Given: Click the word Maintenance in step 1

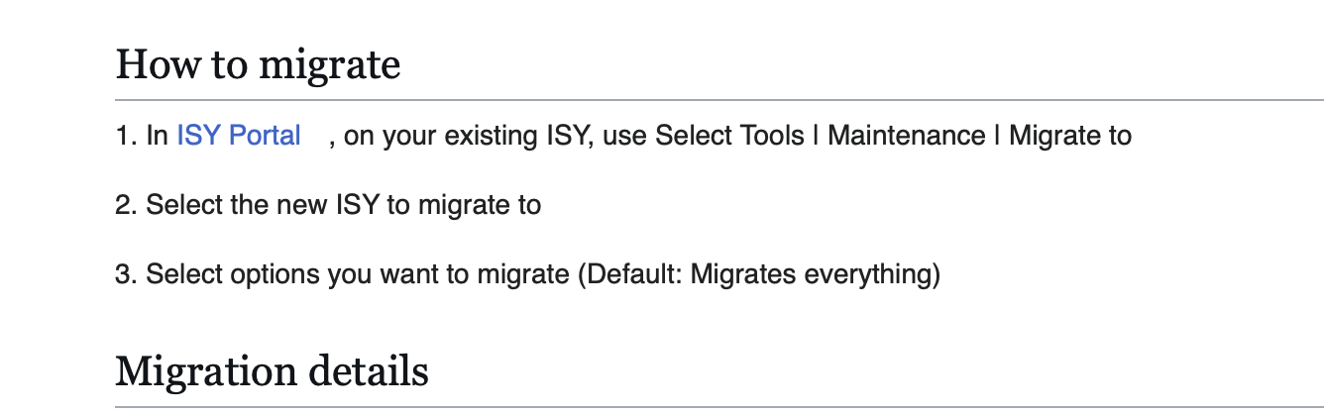Looking at the screenshot, I should click(907, 136).
